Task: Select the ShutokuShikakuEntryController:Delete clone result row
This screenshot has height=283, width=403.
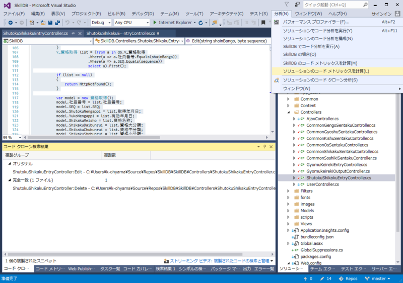Action: 144,188
